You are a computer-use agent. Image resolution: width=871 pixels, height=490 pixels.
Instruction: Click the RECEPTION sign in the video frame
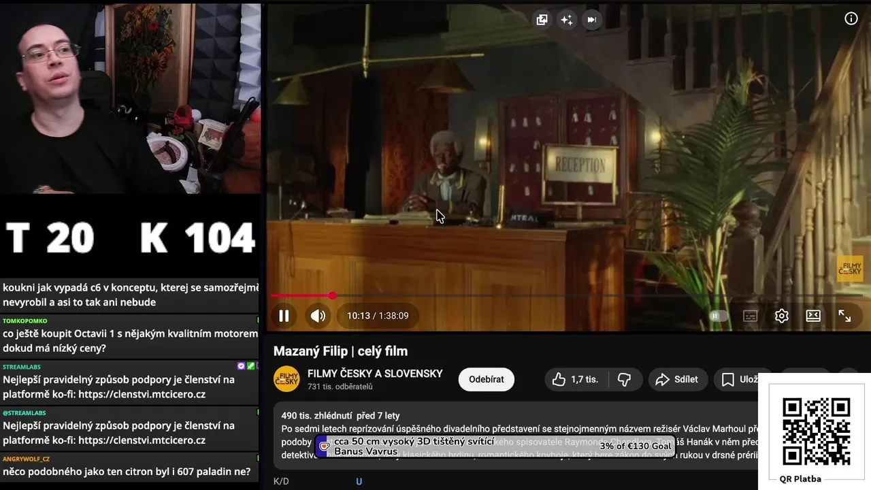click(580, 164)
